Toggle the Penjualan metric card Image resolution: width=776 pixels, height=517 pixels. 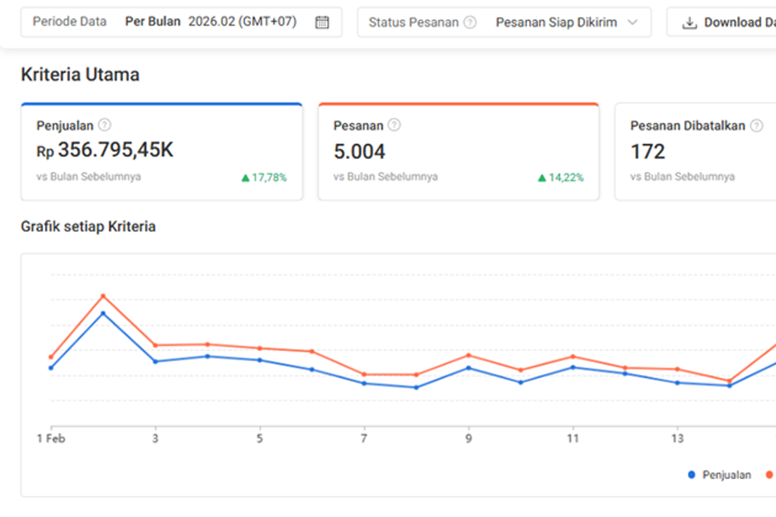point(162,152)
